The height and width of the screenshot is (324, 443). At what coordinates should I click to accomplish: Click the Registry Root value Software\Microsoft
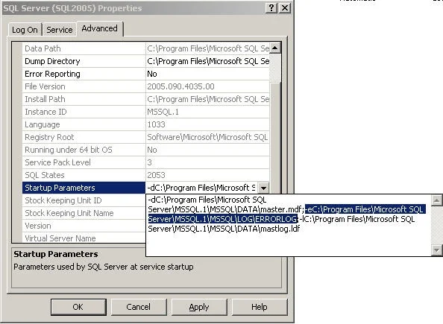pyautogui.click(x=207, y=137)
